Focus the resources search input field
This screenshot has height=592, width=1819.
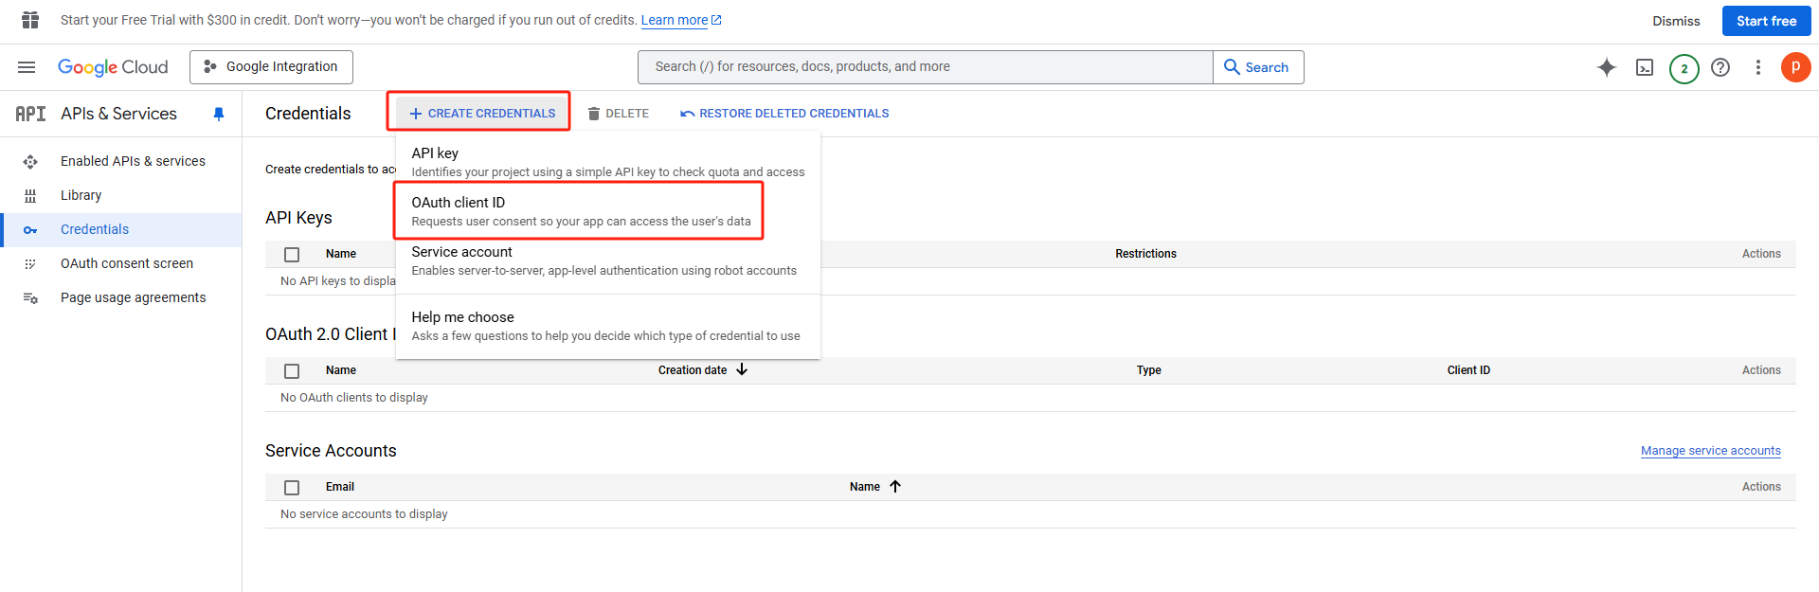coord(925,67)
